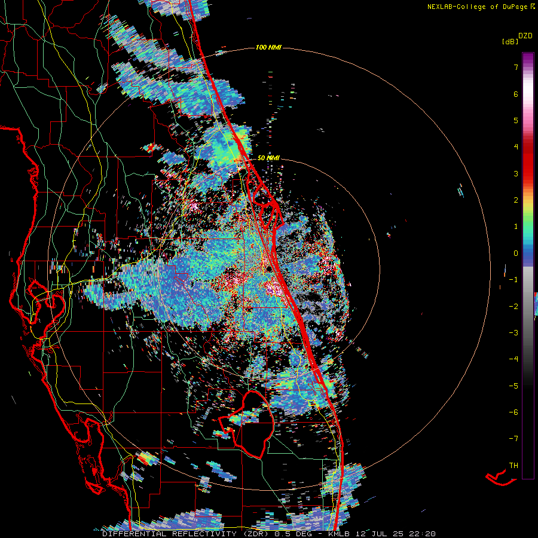The height and width of the screenshot is (538, 538).
Task: Click the -5 tick label on the scale
Action: [x=513, y=386]
